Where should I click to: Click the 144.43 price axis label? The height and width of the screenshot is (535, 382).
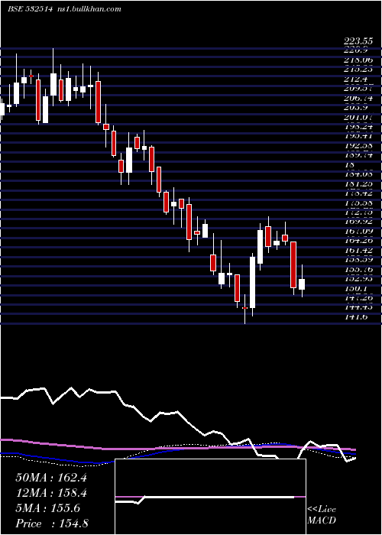359,306
